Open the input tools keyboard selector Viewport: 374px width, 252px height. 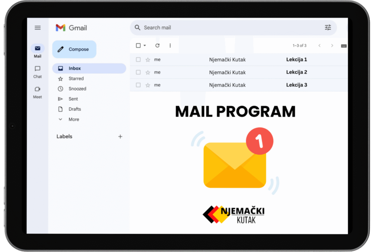point(343,46)
